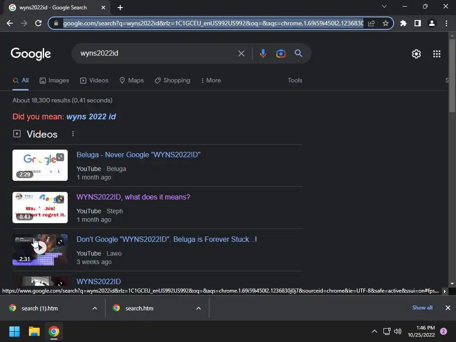The image size is (456, 342).
Task: Show hidden system tray icons
Action: pos(375,331)
